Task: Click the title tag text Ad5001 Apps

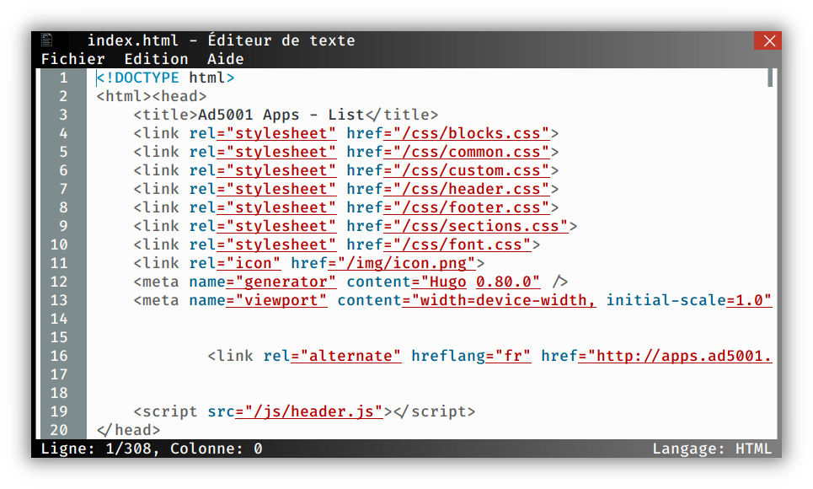Action: pyautogui.click(x=249, y=115)
